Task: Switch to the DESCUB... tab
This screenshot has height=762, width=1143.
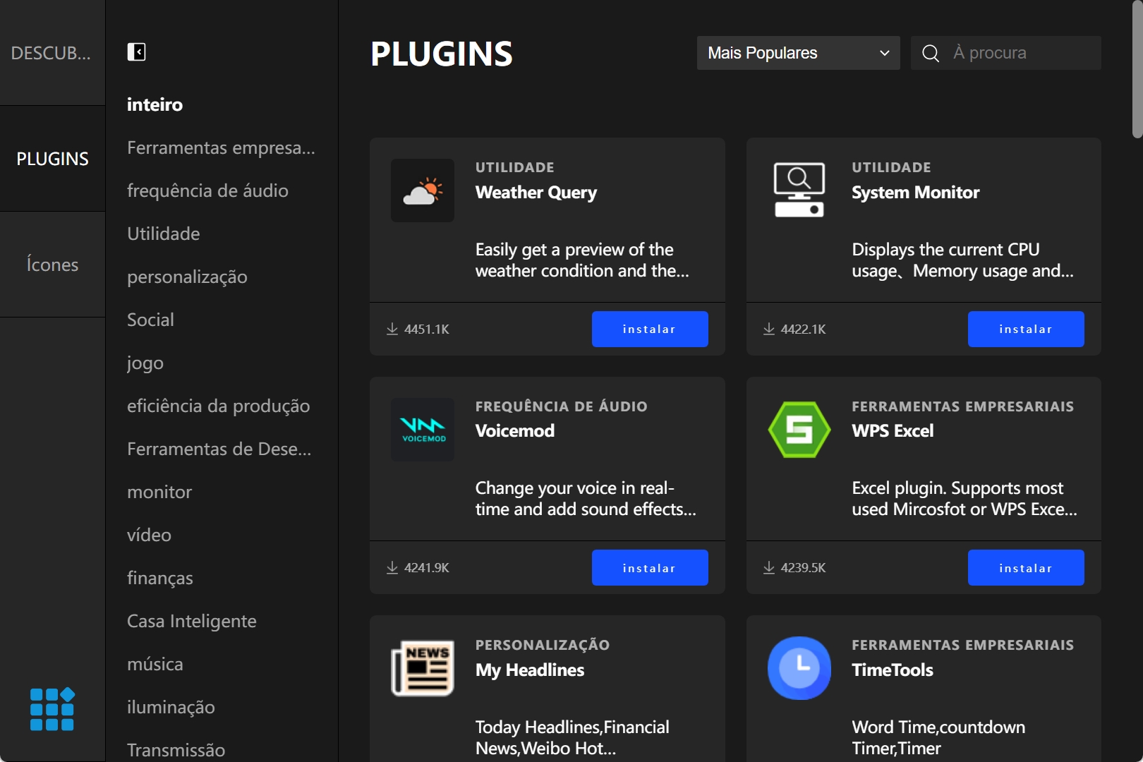Action: pyautogui.click(x=52, y=53)
